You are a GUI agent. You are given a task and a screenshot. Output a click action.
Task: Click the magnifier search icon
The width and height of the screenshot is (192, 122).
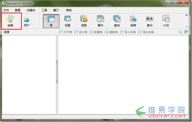[180, 32]
